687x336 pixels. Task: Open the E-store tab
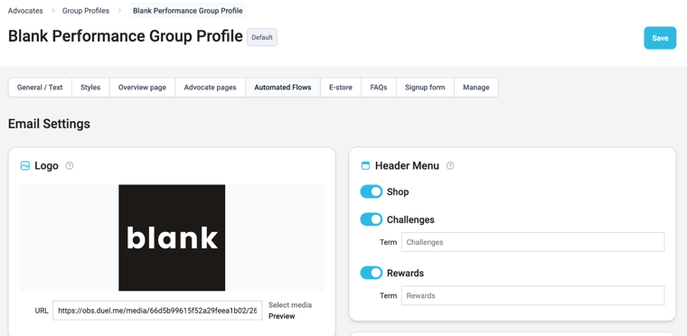click(x=341, y=88)
